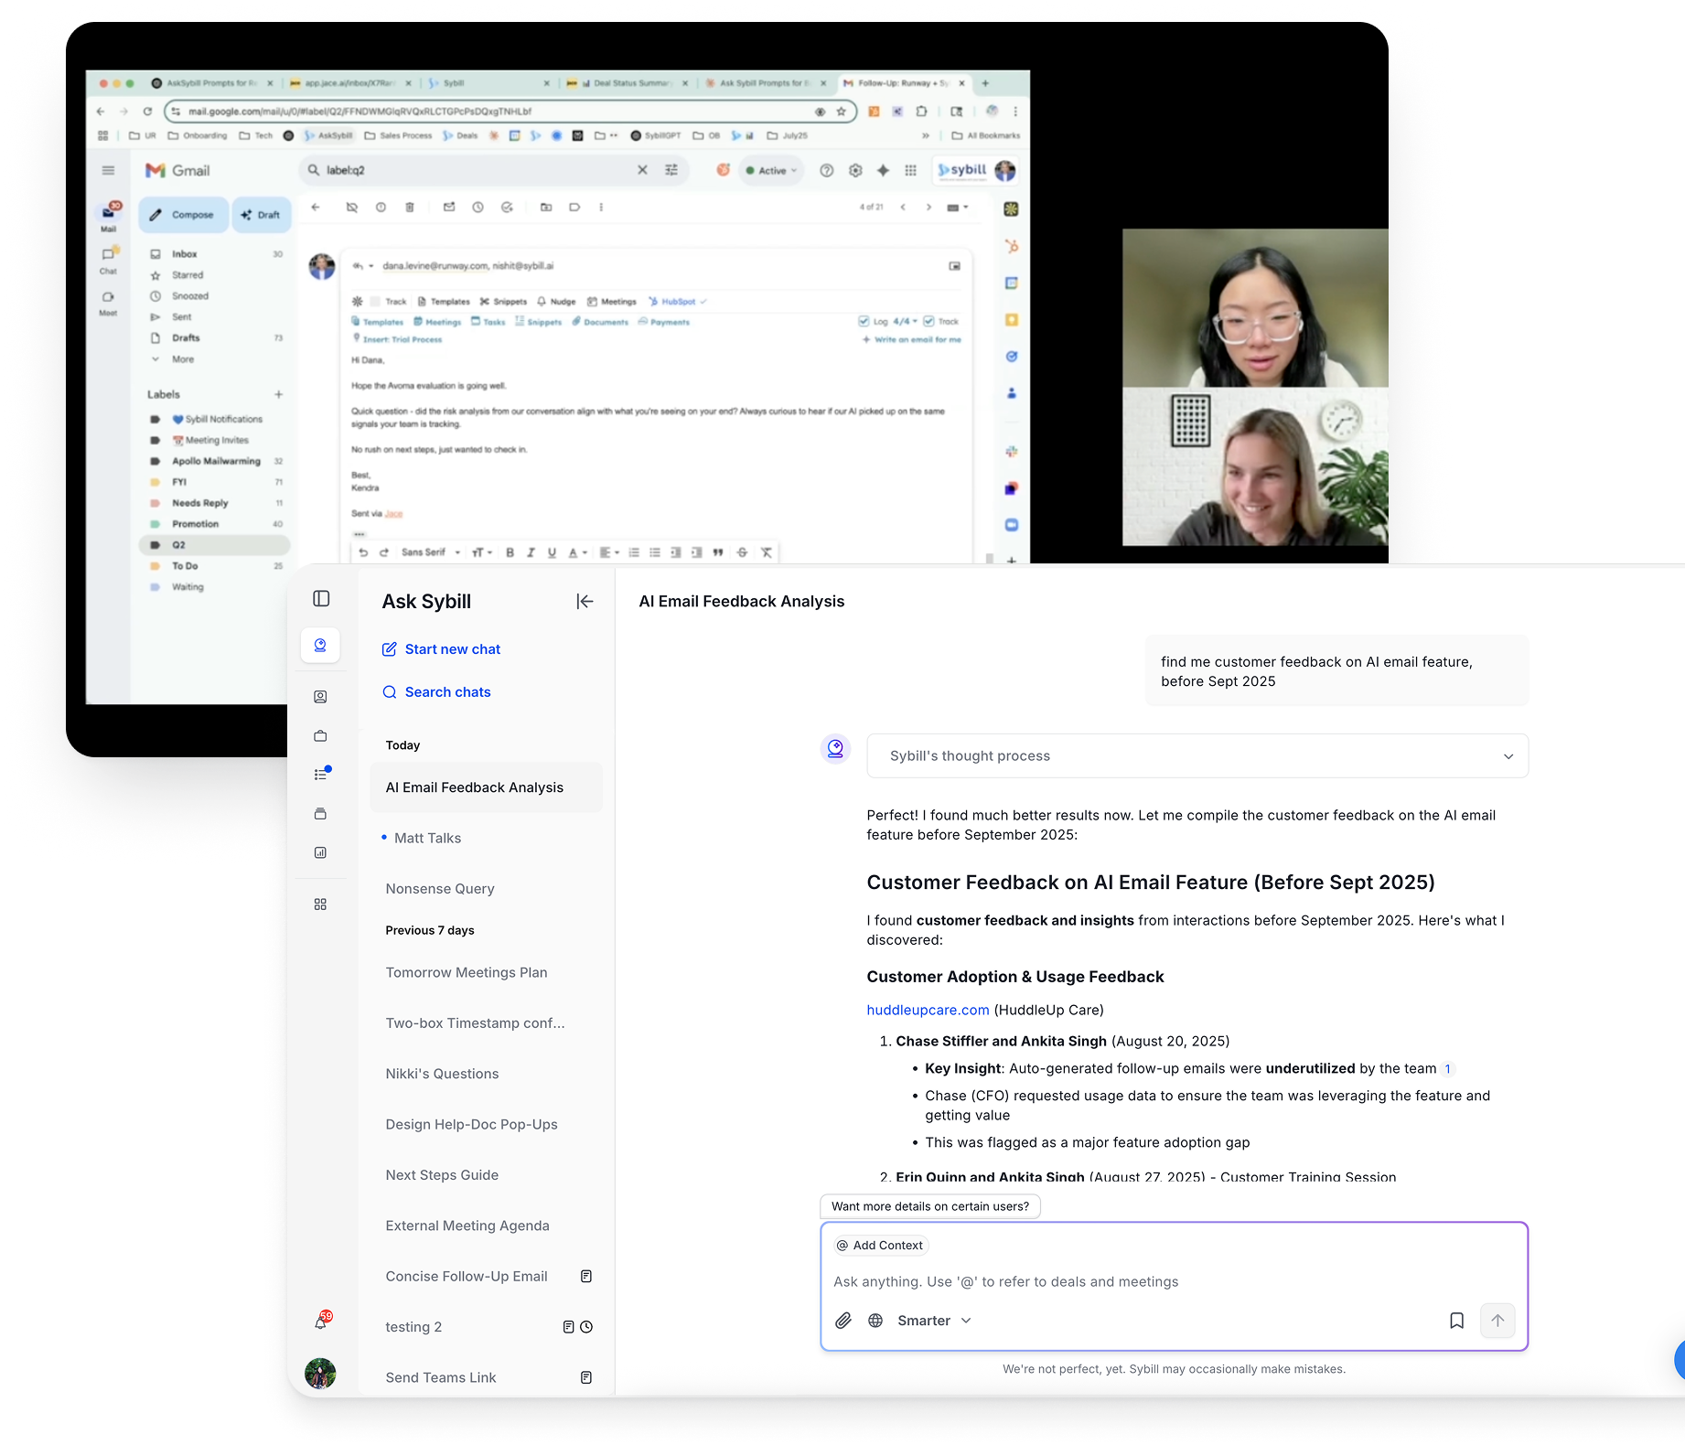Image resolution: width=1685 pixels, height=1445 pixels.
Task: Save the prompt with the bookmark icon
Action: [x=1457, y=1321]
